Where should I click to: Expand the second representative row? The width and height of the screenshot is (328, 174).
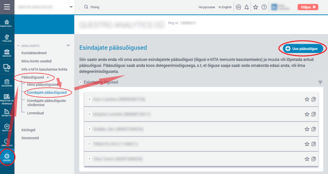(x=89, y=114)
